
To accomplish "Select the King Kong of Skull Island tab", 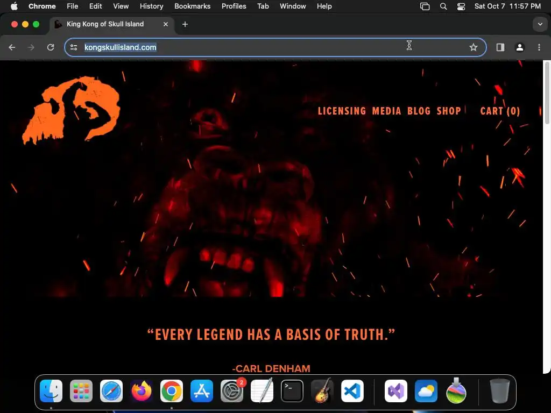I will 111,24.
